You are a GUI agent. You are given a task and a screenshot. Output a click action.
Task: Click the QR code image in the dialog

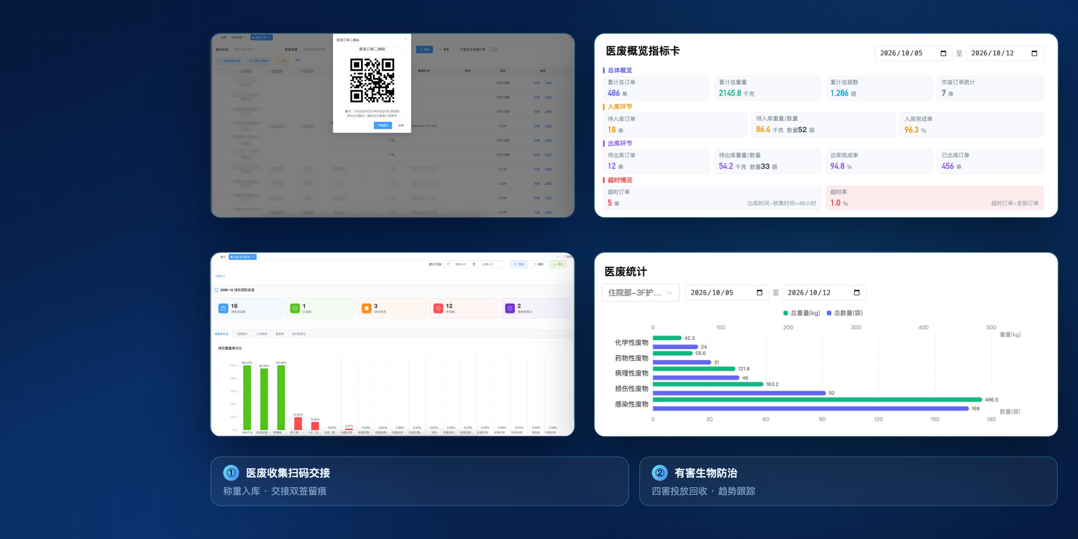[372, 80]
